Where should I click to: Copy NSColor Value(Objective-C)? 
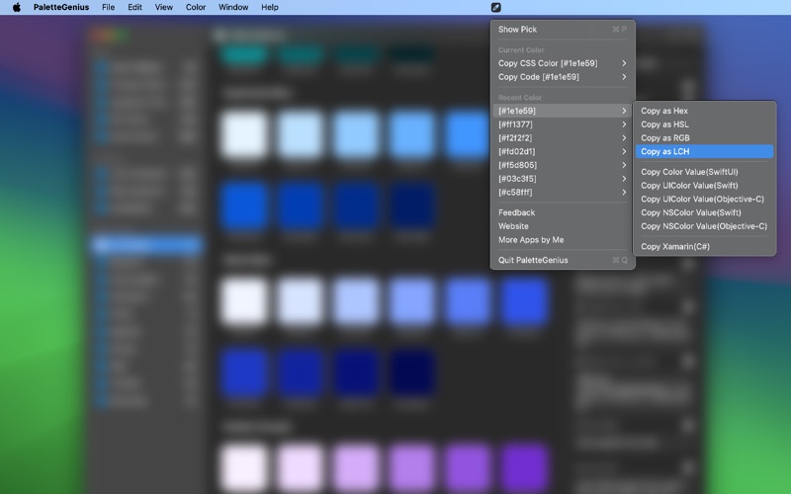704,226
